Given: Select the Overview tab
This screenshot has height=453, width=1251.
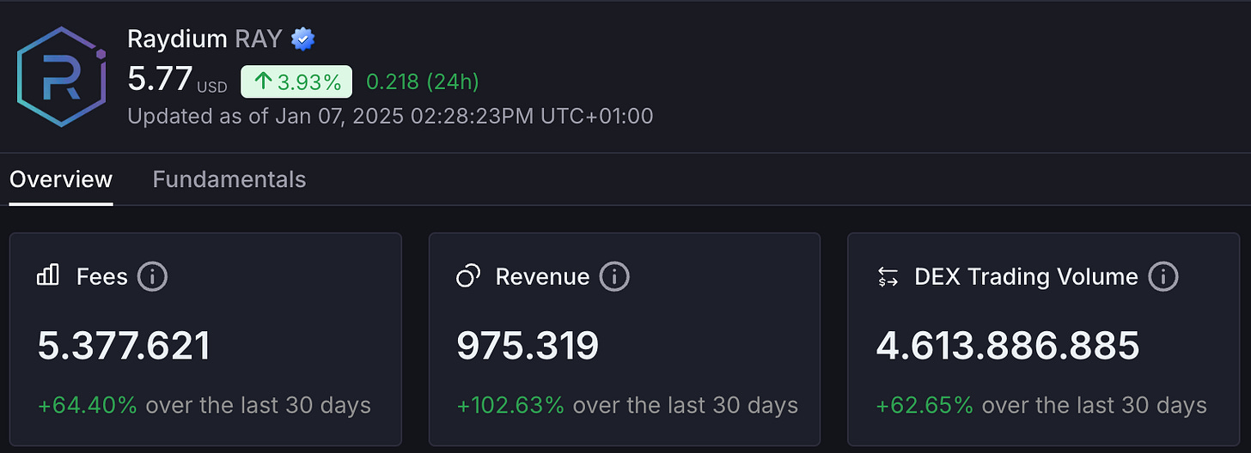Looking at the screenshot, I should 61,179.
